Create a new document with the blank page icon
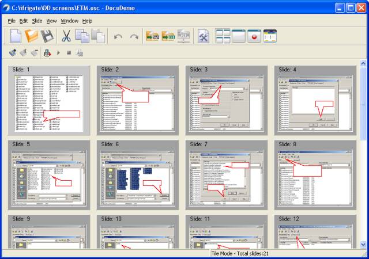The width and height of the screenshot is (369, 259). pos(16,36)
